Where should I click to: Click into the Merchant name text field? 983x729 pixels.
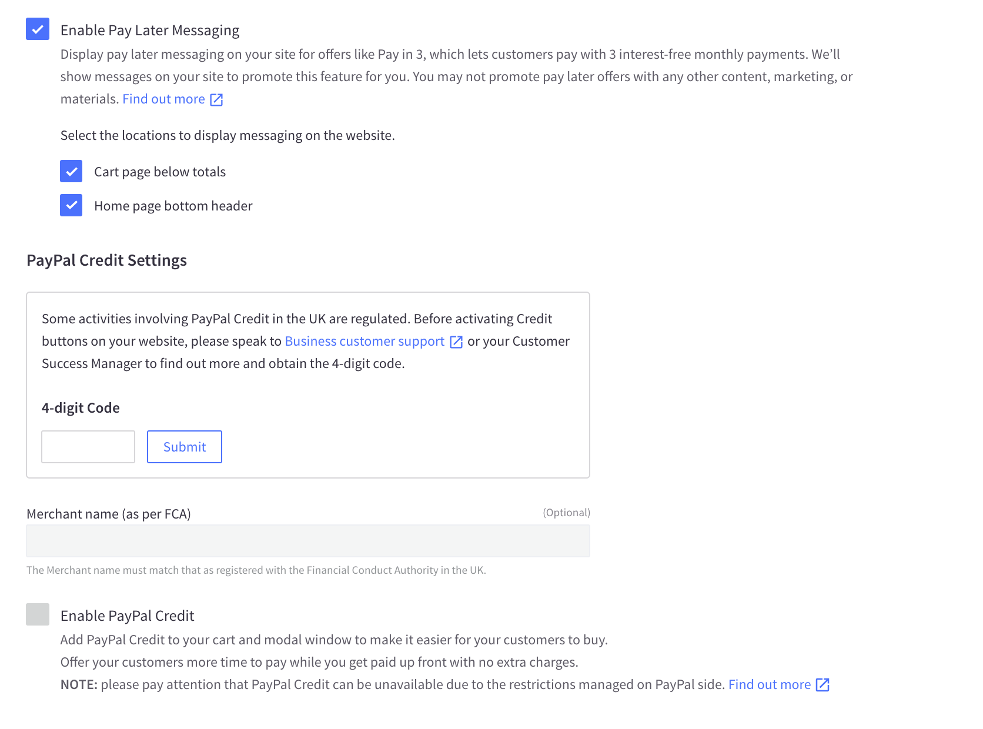click(x=308, y=541)
